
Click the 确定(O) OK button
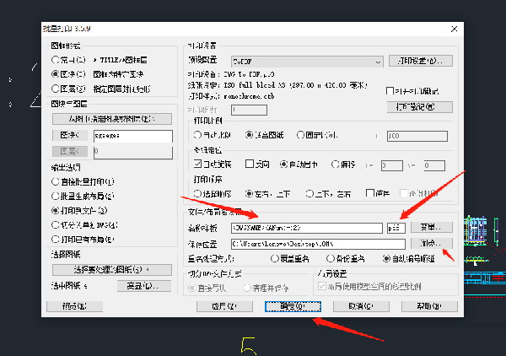293,306
